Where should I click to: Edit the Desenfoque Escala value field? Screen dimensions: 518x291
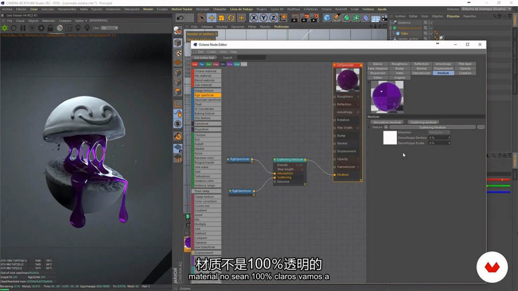[438, 143]
